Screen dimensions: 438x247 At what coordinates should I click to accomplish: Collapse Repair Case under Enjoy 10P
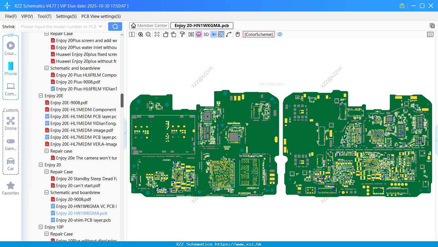[x=47, y=234]
